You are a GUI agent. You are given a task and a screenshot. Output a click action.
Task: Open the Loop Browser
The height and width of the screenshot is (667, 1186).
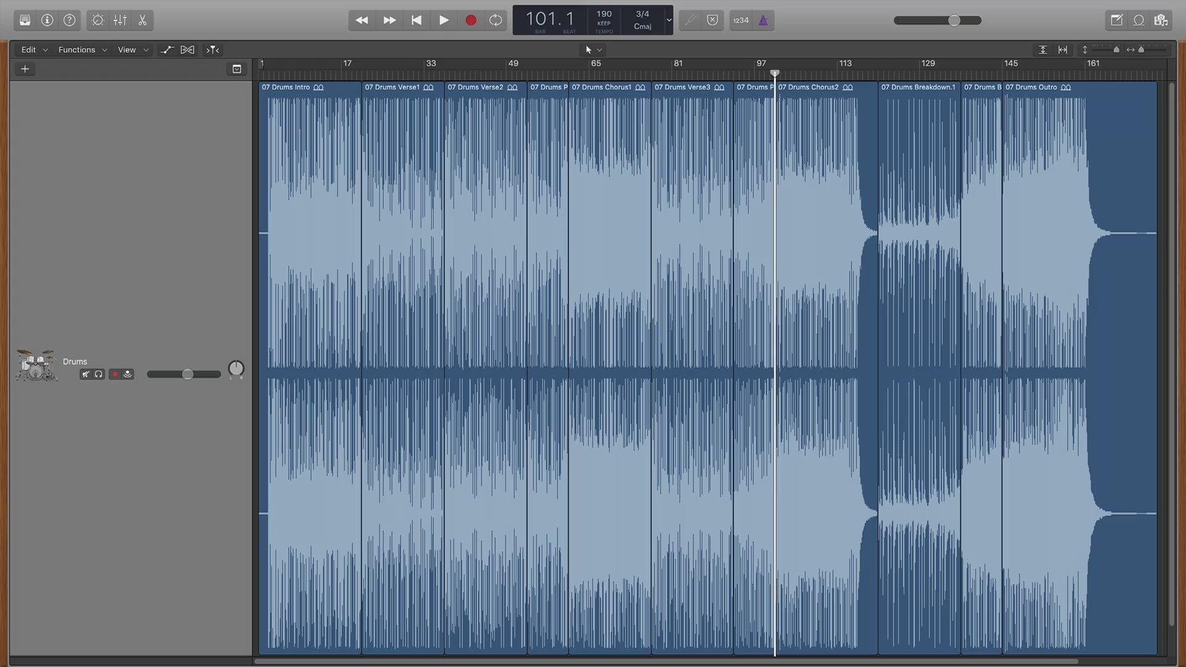(x=1138, y=20)
